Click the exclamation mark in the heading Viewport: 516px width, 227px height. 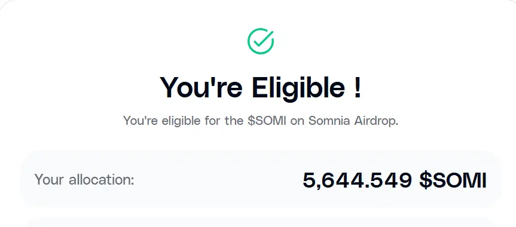pyautogui.click(x=358, y=87)
